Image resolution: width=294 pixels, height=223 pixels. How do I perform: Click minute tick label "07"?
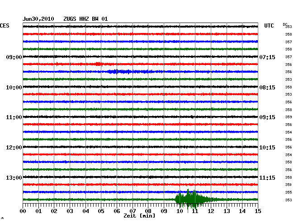(133, 211)
